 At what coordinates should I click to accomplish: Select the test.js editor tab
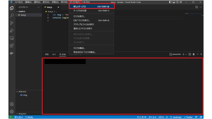(x=49, y=7)
